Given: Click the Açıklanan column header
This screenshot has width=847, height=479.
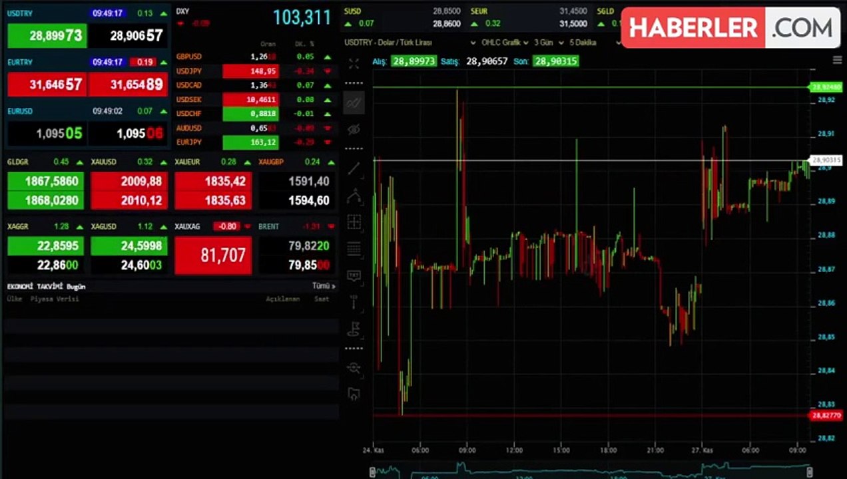Looking at the screenshot, I should coord(283,299).
